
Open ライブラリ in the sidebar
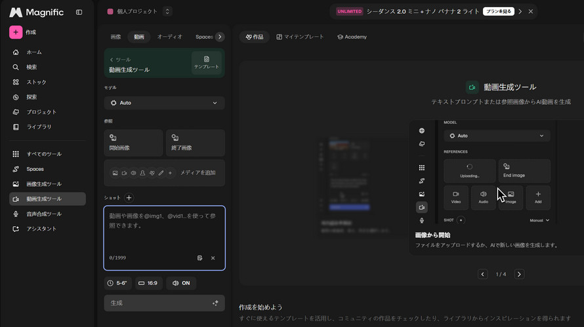click(47, 127)
